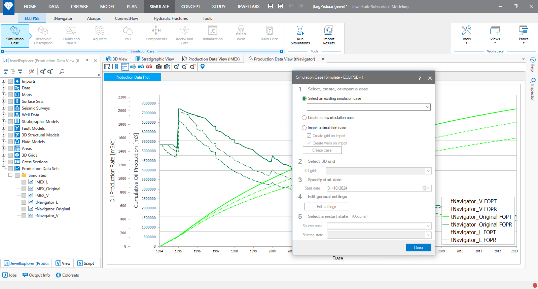The image size is (538, 289).
Task: Click the save icon in title bar
Action: (271, 6)
